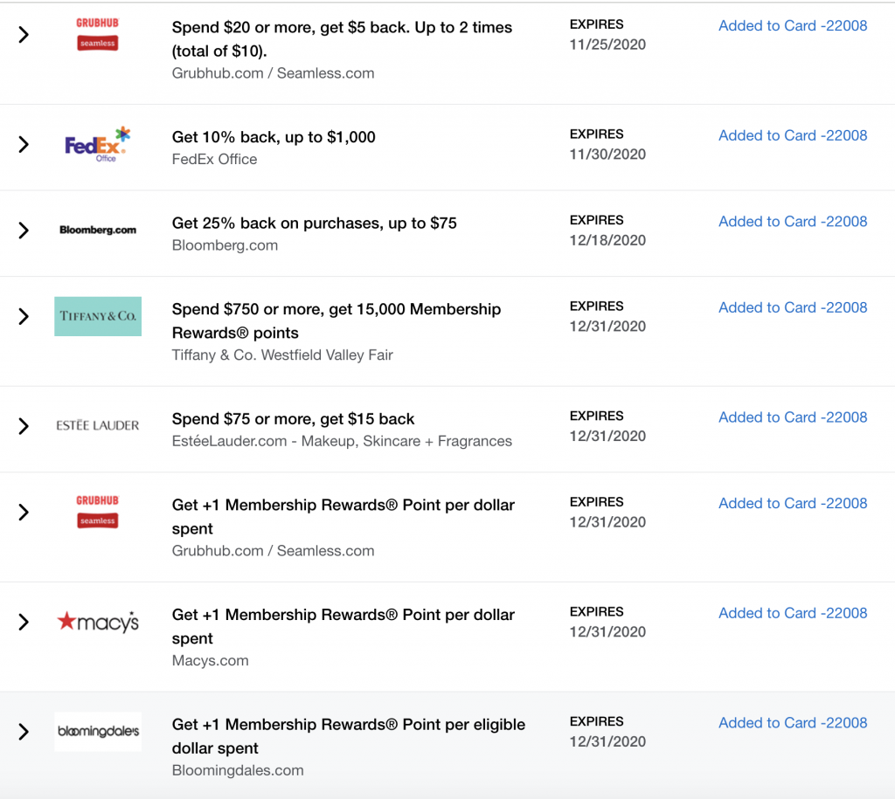The image size is (895, 799).
Task: Click the Bloomberg.com logo
Action: click(x=98, y=231)
